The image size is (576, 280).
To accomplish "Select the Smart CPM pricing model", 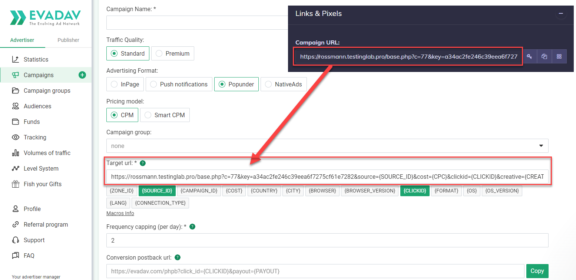I will point(165,115).
